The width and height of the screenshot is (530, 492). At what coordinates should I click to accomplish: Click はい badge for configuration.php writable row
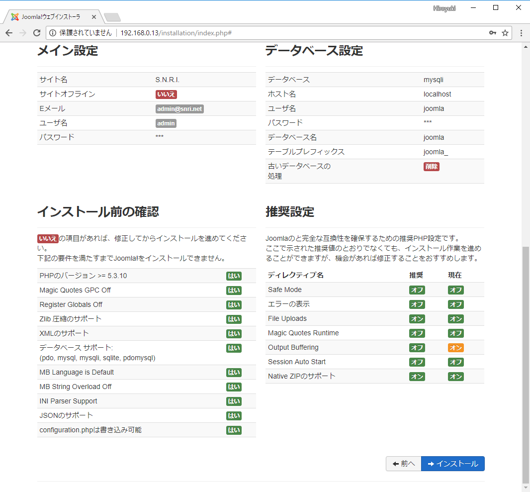click(234, 430)
